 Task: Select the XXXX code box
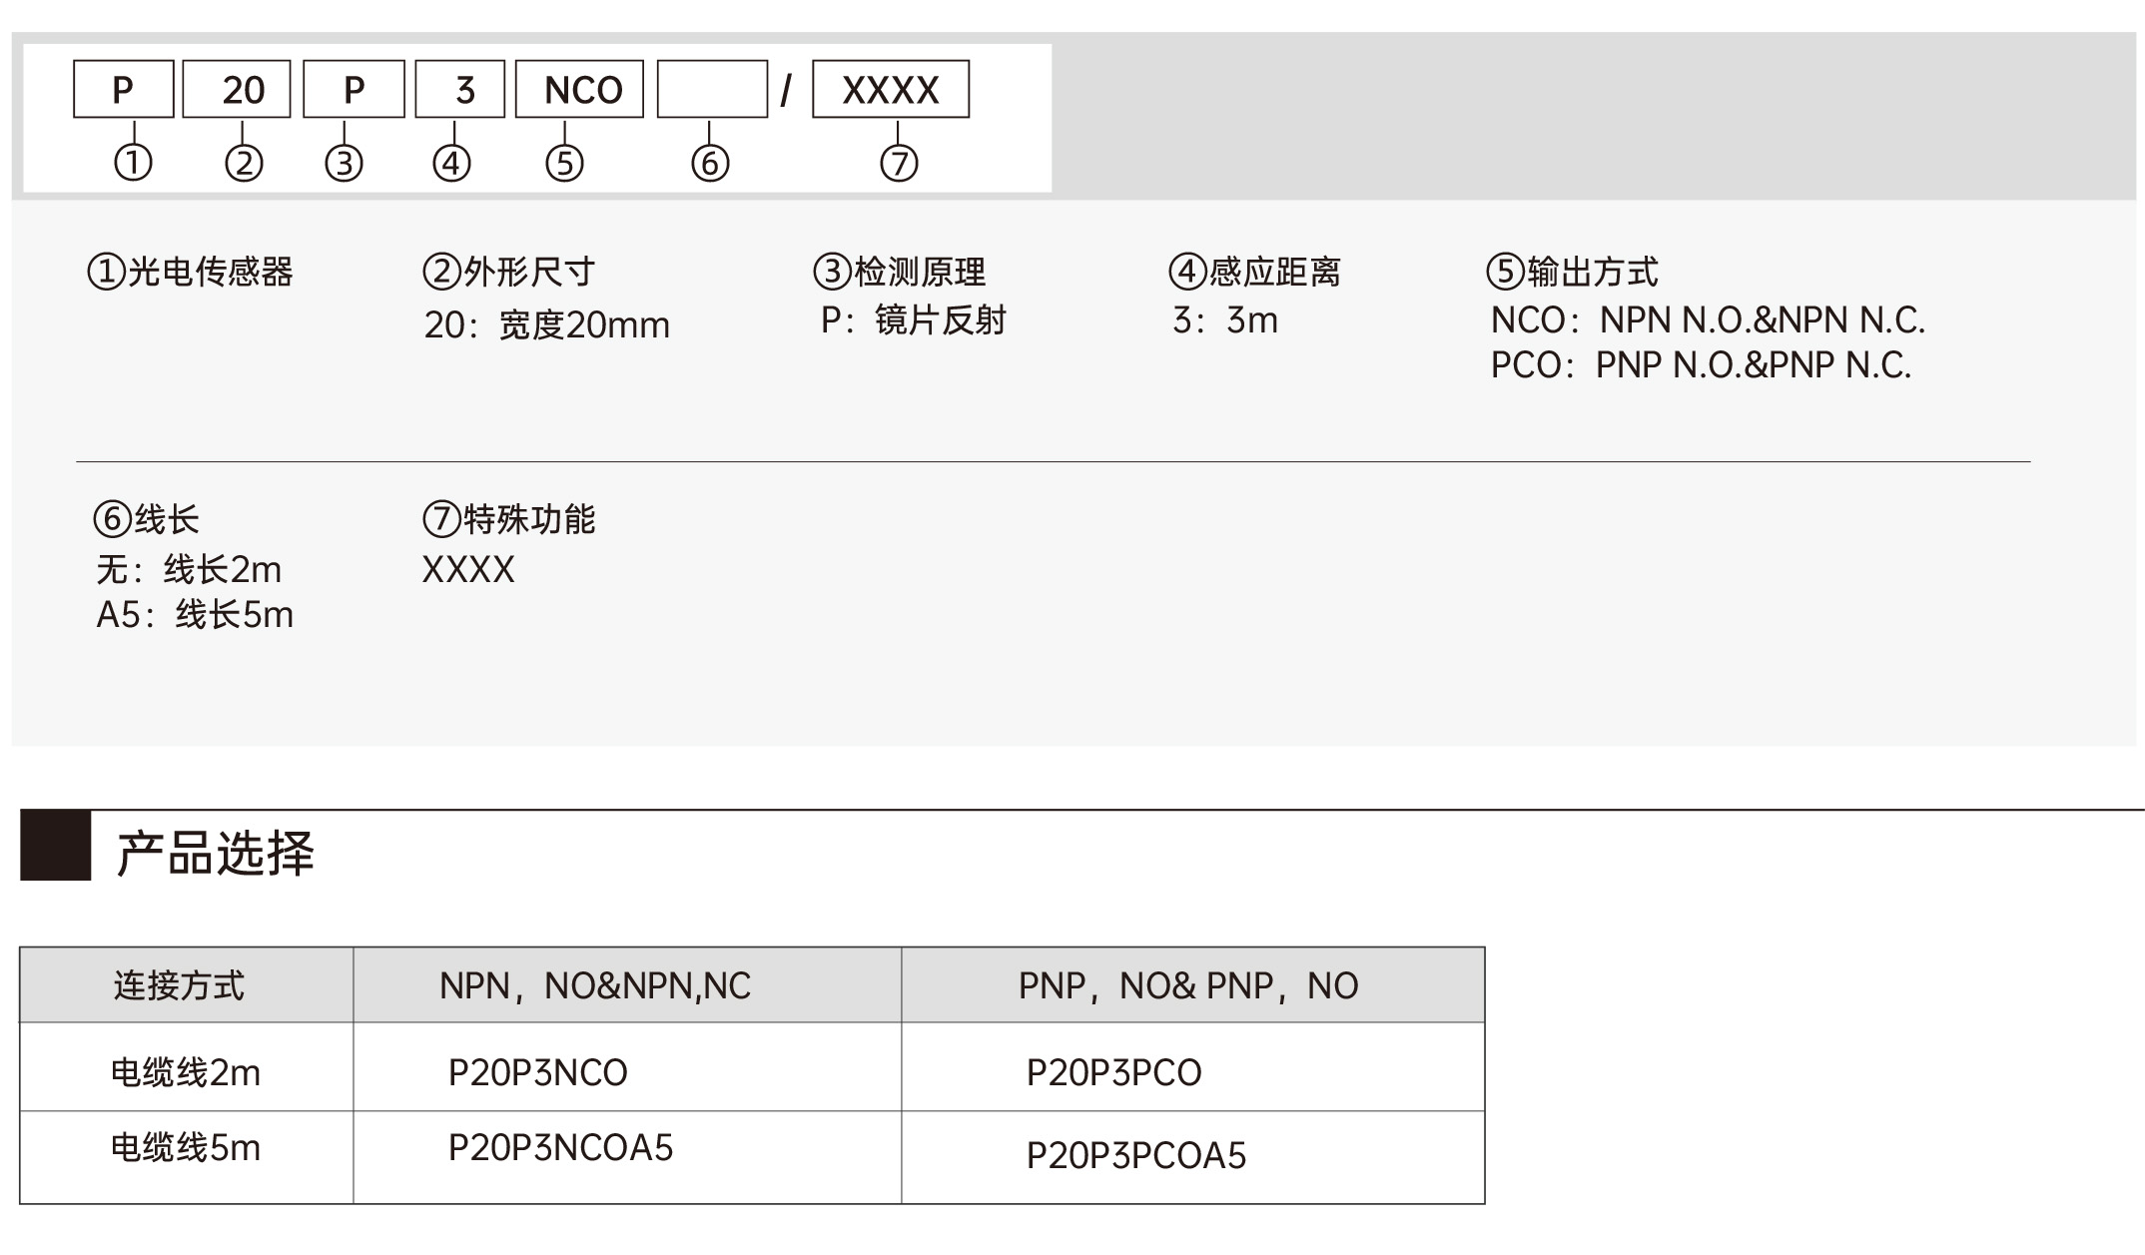point(891,90)
